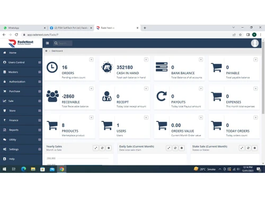Open the Windows Start menu
Screen dimensions: 265x198
[4, 169]
